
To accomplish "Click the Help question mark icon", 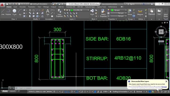I will (x=152, y=4).
